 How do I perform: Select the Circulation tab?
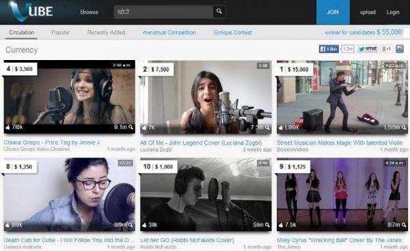(21, 33)
